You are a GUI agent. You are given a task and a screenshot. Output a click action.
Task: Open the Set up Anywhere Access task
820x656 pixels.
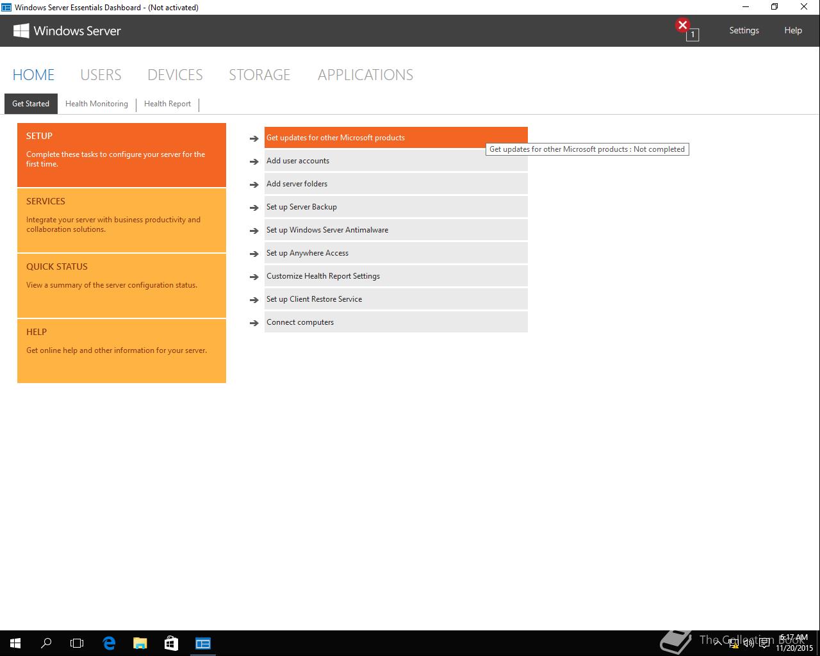(x=396, y=253)
